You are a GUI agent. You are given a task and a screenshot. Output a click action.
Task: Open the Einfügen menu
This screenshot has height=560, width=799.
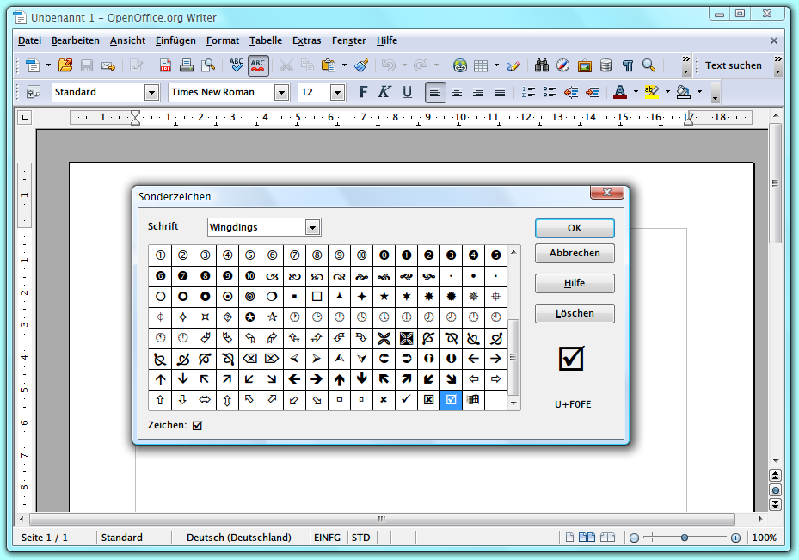tap(175, 40)
